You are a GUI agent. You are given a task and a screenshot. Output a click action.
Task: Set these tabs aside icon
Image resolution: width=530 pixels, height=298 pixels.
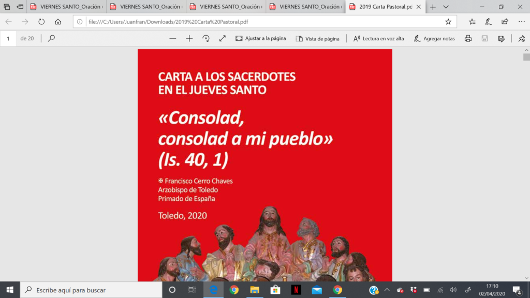click(20, 7)
